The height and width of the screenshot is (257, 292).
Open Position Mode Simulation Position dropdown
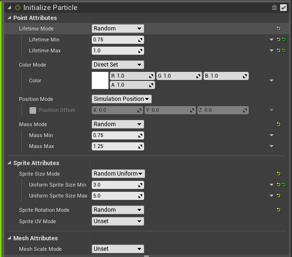click(122, 99)
